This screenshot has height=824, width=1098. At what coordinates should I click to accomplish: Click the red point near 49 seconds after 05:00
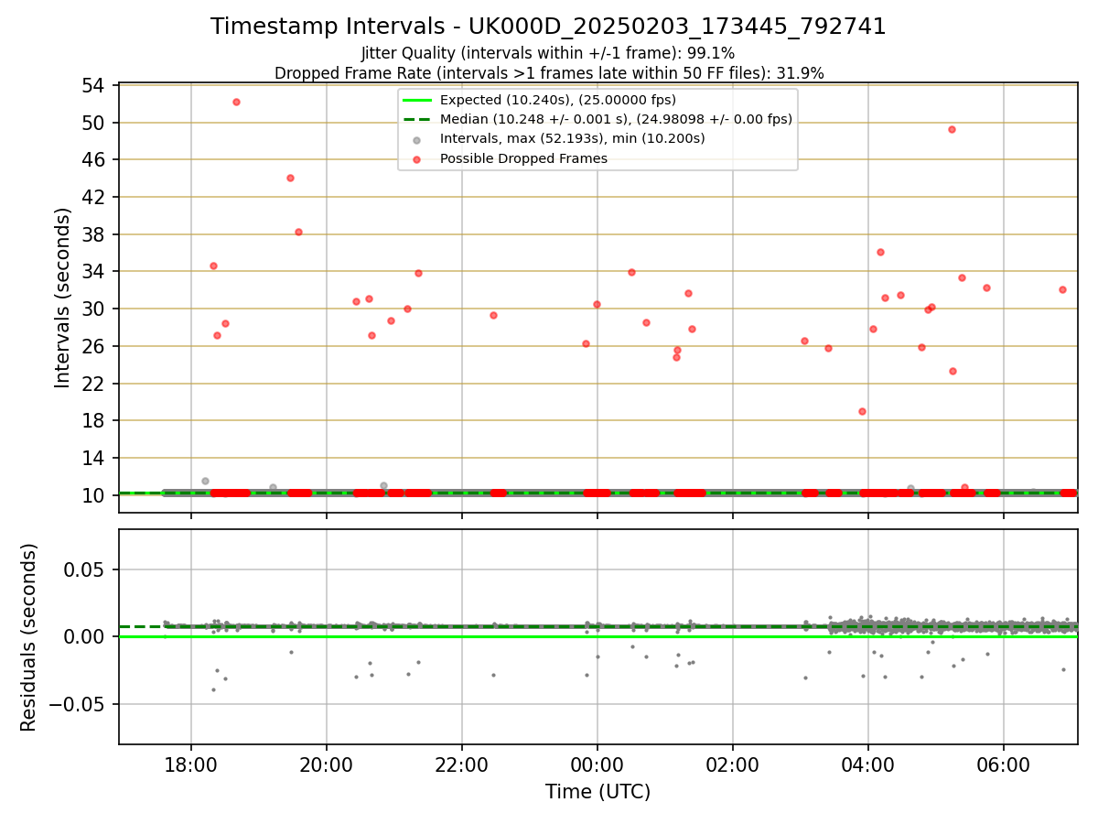952,129
